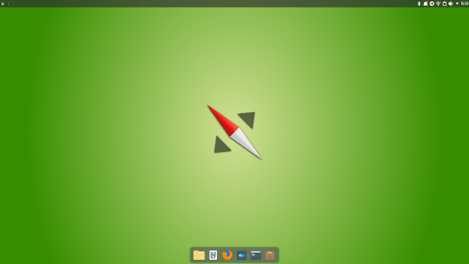469x264 pixels.
Task: Click the Telegram tray icon
Action: click(x=432, y=4)
